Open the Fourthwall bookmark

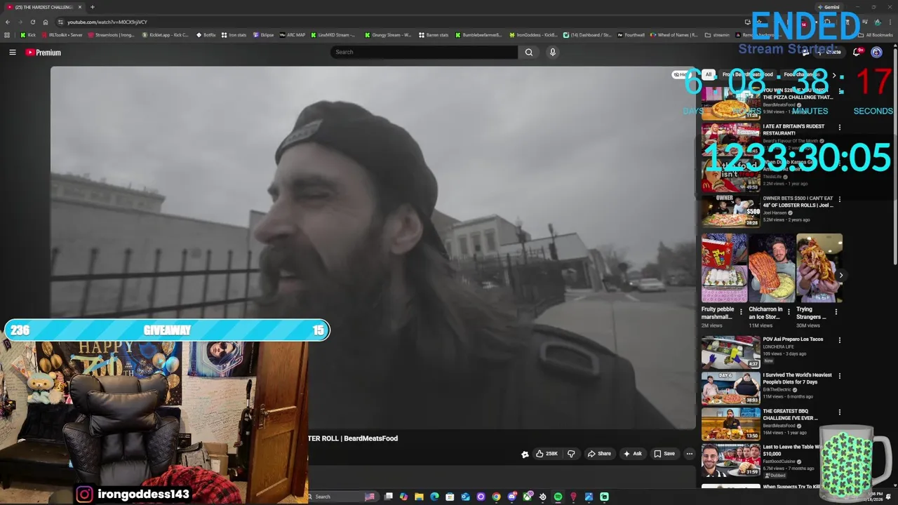631,35
